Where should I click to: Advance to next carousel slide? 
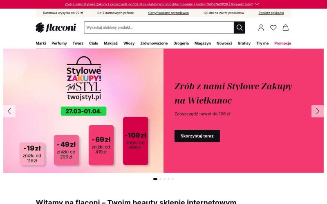(x=317, y=111)
